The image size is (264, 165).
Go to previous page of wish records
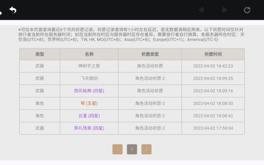click(x=117, y=149)
